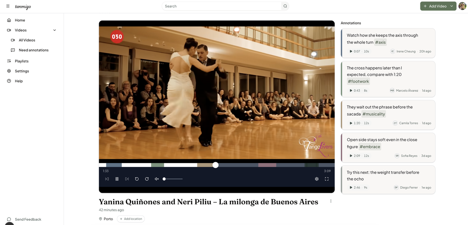Click the search magnifier icon
468x225 pixels.
[285, 6]
